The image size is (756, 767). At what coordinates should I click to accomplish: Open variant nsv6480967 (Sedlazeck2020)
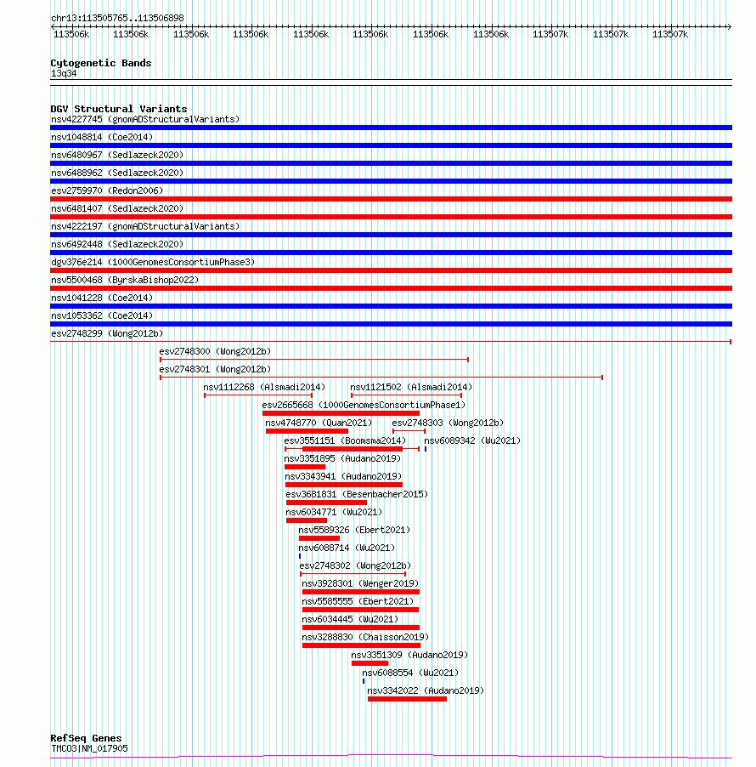(x=117, y=155)
